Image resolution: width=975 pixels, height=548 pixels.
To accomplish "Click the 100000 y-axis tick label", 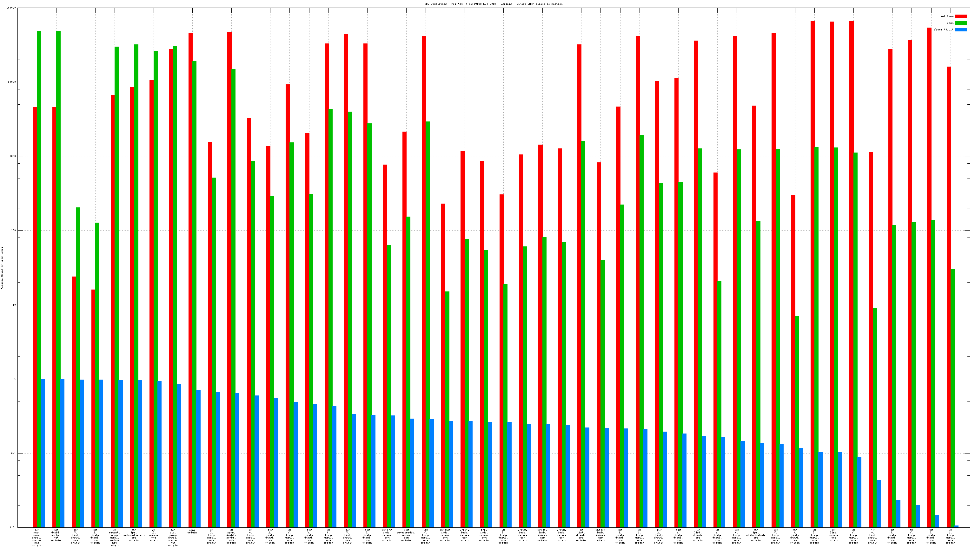I will point(11,8).
